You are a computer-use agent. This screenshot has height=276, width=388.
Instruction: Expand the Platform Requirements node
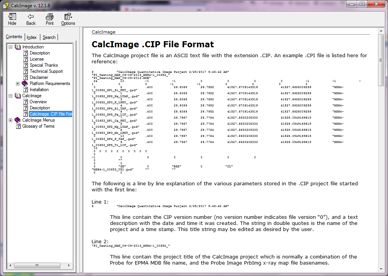pyautogui.click(x=18, y=83)
